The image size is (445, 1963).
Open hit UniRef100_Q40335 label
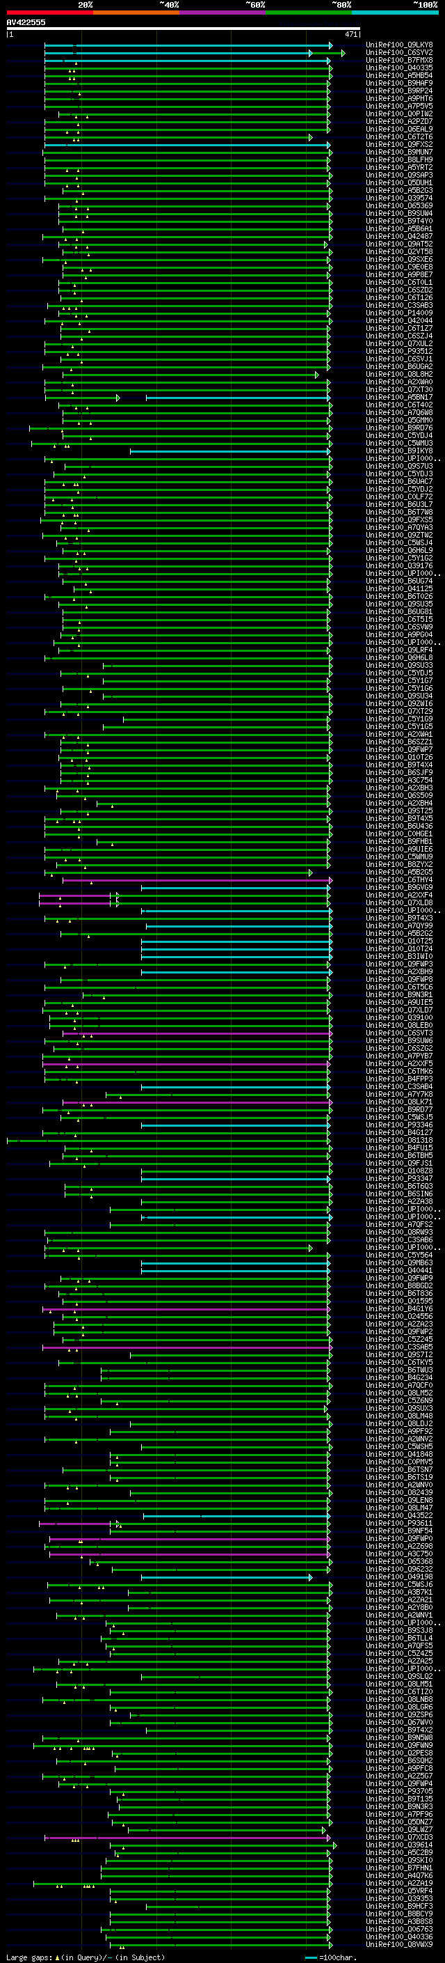(399, 68)
